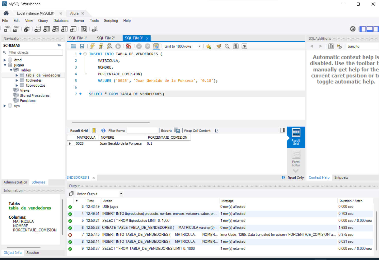The width and height of the screenshot is (379, 260).
Task: Switch to SQL File 2 tab
Action: click(106, 38)
